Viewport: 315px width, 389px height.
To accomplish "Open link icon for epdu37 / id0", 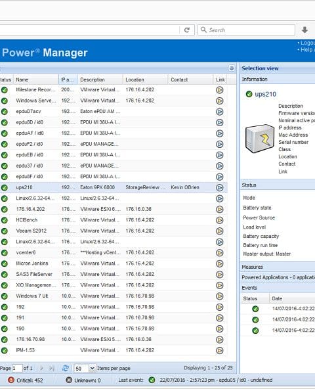I will coord(220,166).
